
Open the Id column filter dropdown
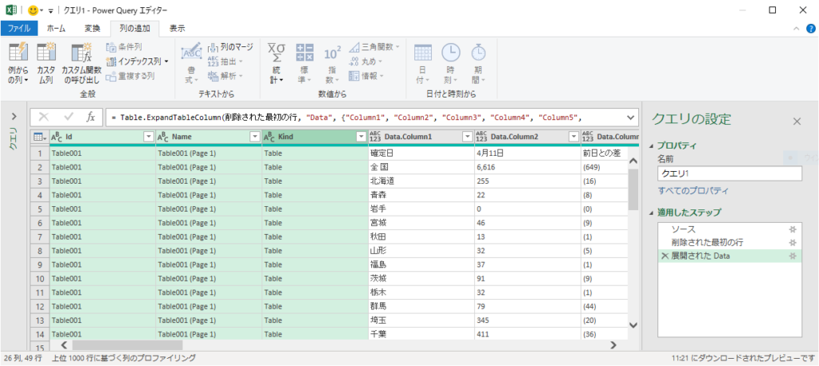pos(147,137)
